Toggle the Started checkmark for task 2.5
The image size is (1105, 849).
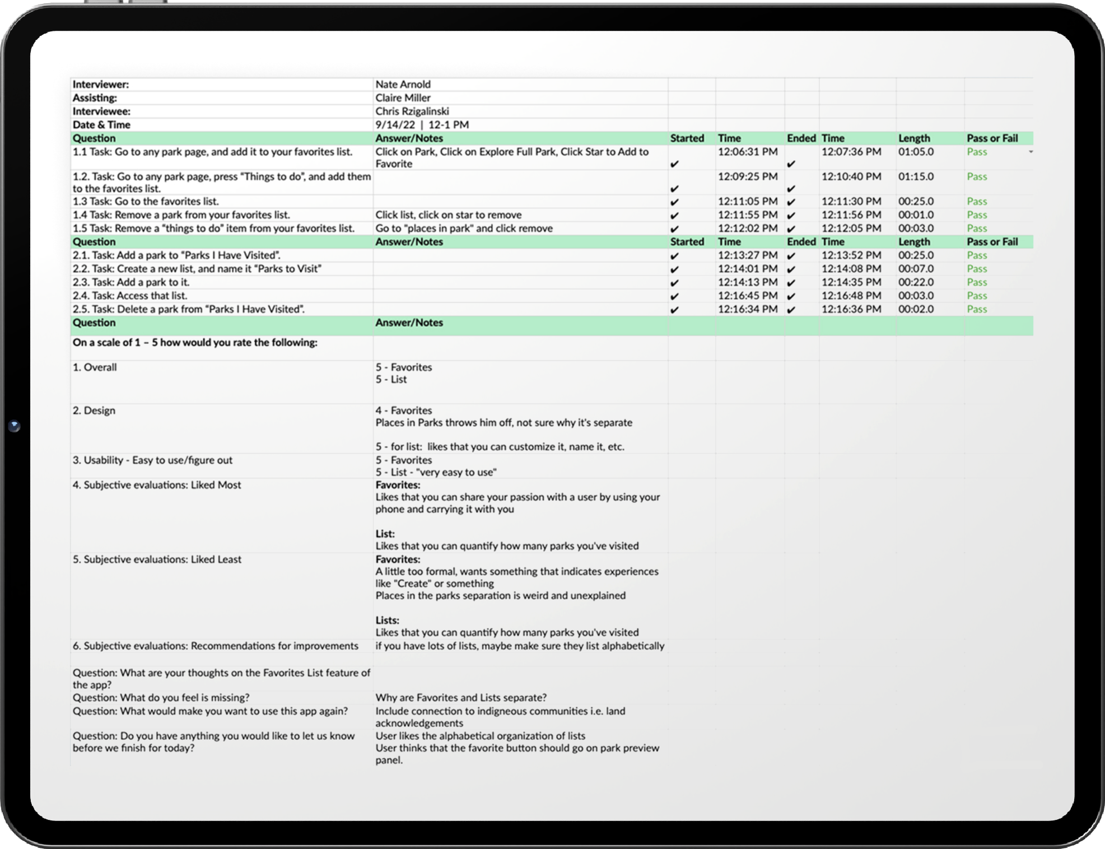(x=676, y=309)
